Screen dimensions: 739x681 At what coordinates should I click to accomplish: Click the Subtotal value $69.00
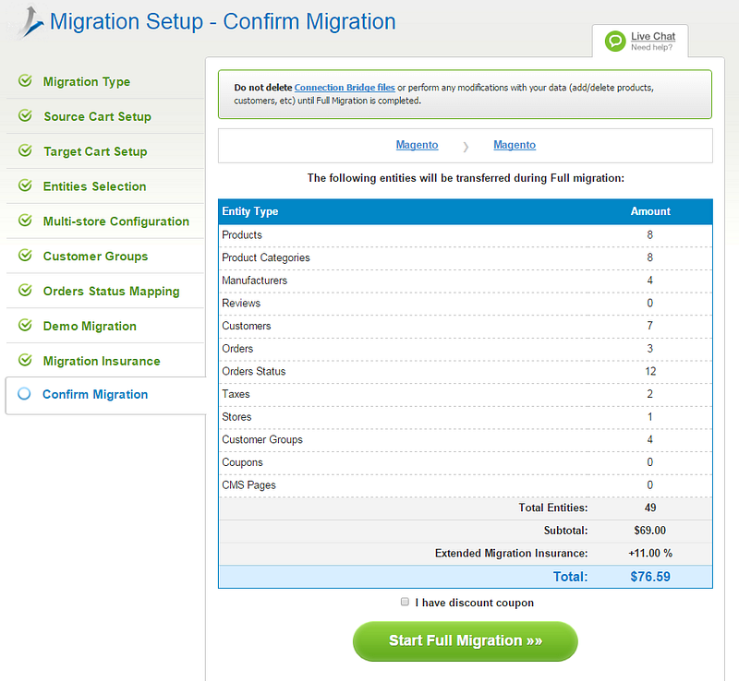[650, 531]
